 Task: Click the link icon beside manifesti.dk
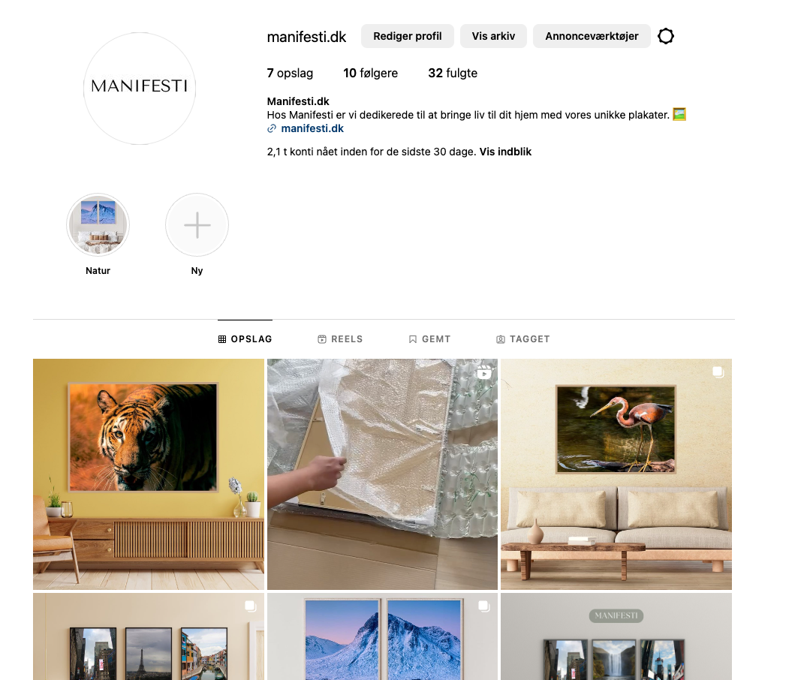pos(272,129)
